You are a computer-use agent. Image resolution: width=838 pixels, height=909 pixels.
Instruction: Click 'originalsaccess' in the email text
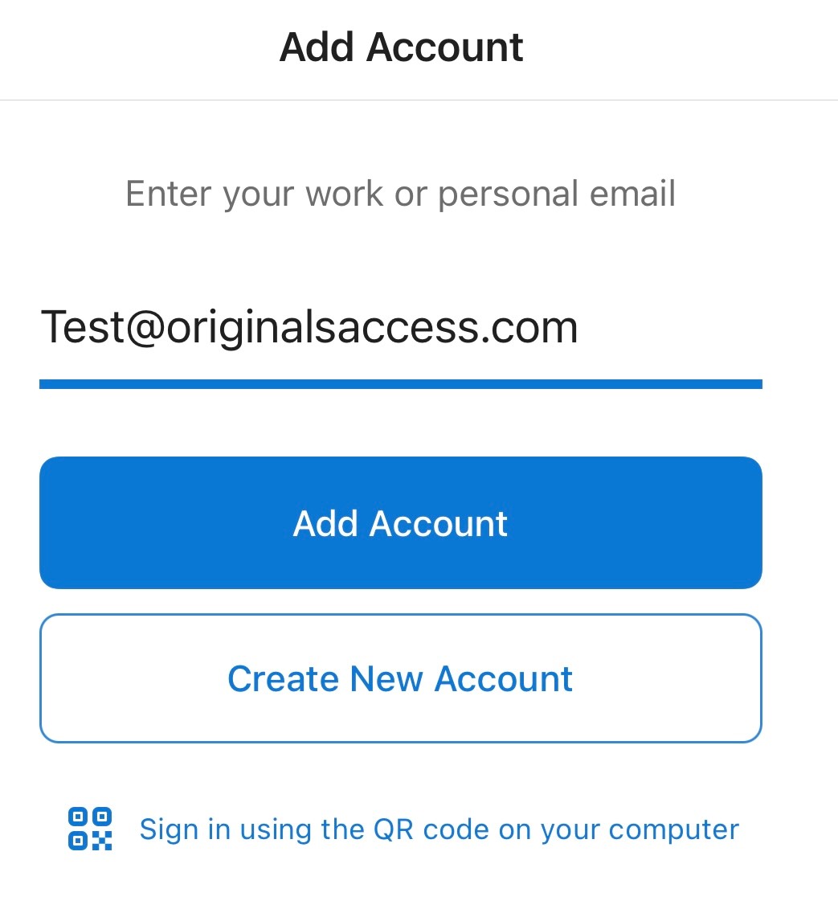(x=323, y=329)
